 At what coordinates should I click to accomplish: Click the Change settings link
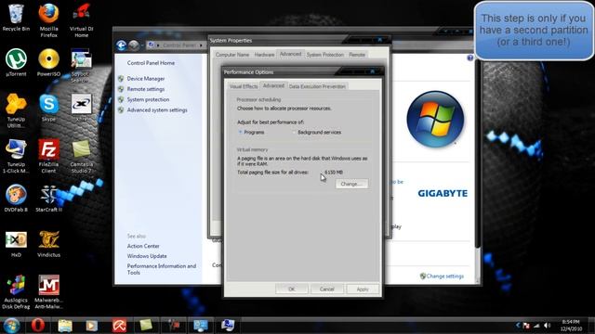[x=444, y=276]
